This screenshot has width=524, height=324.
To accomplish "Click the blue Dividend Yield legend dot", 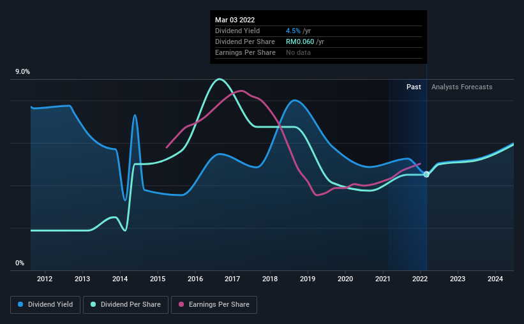I will tap(20, 304).
